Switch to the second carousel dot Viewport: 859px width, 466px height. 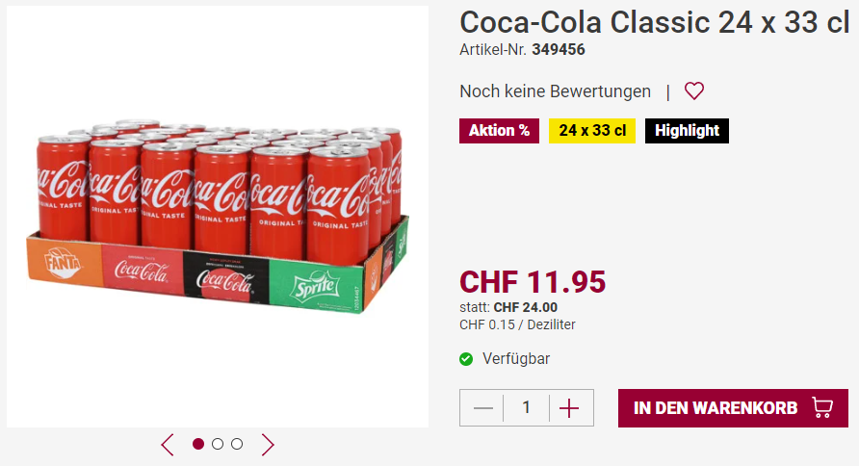pos(218,444)
